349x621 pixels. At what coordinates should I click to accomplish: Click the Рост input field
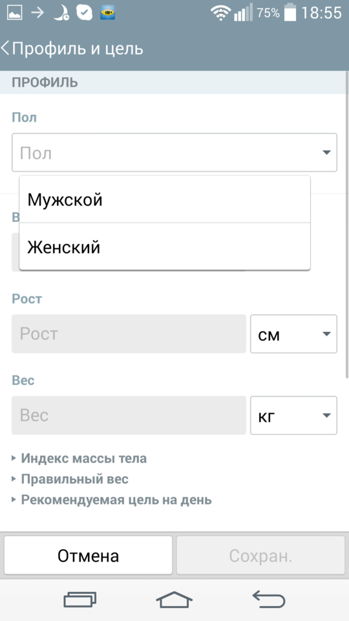[x=129, y=334]
